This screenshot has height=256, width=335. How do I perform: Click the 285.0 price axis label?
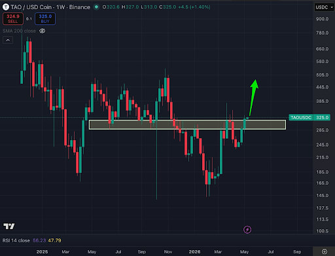322,130
